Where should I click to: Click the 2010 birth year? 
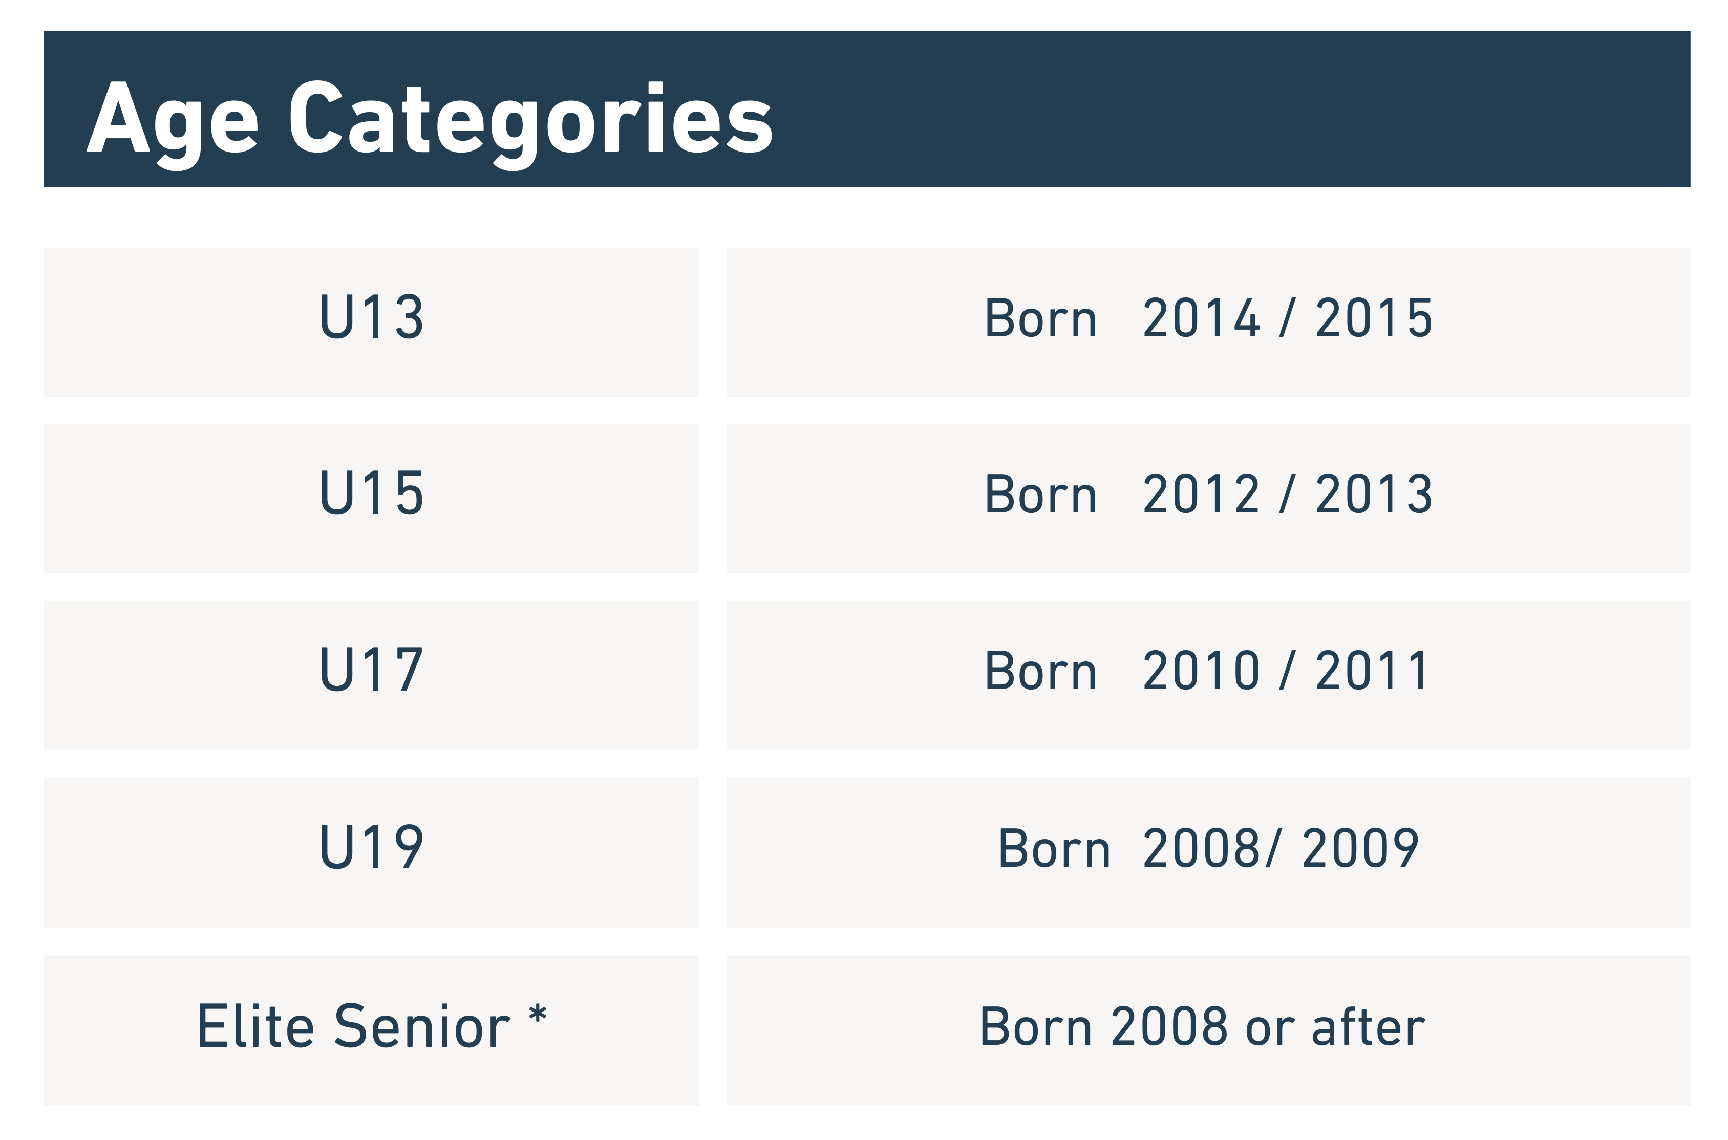click(x=1200, y=671)
